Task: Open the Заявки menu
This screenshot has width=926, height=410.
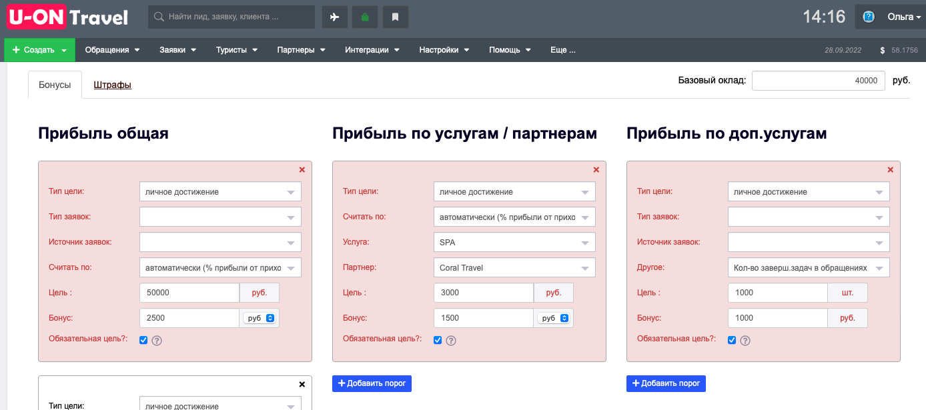Action: click(x=177, y=50)
